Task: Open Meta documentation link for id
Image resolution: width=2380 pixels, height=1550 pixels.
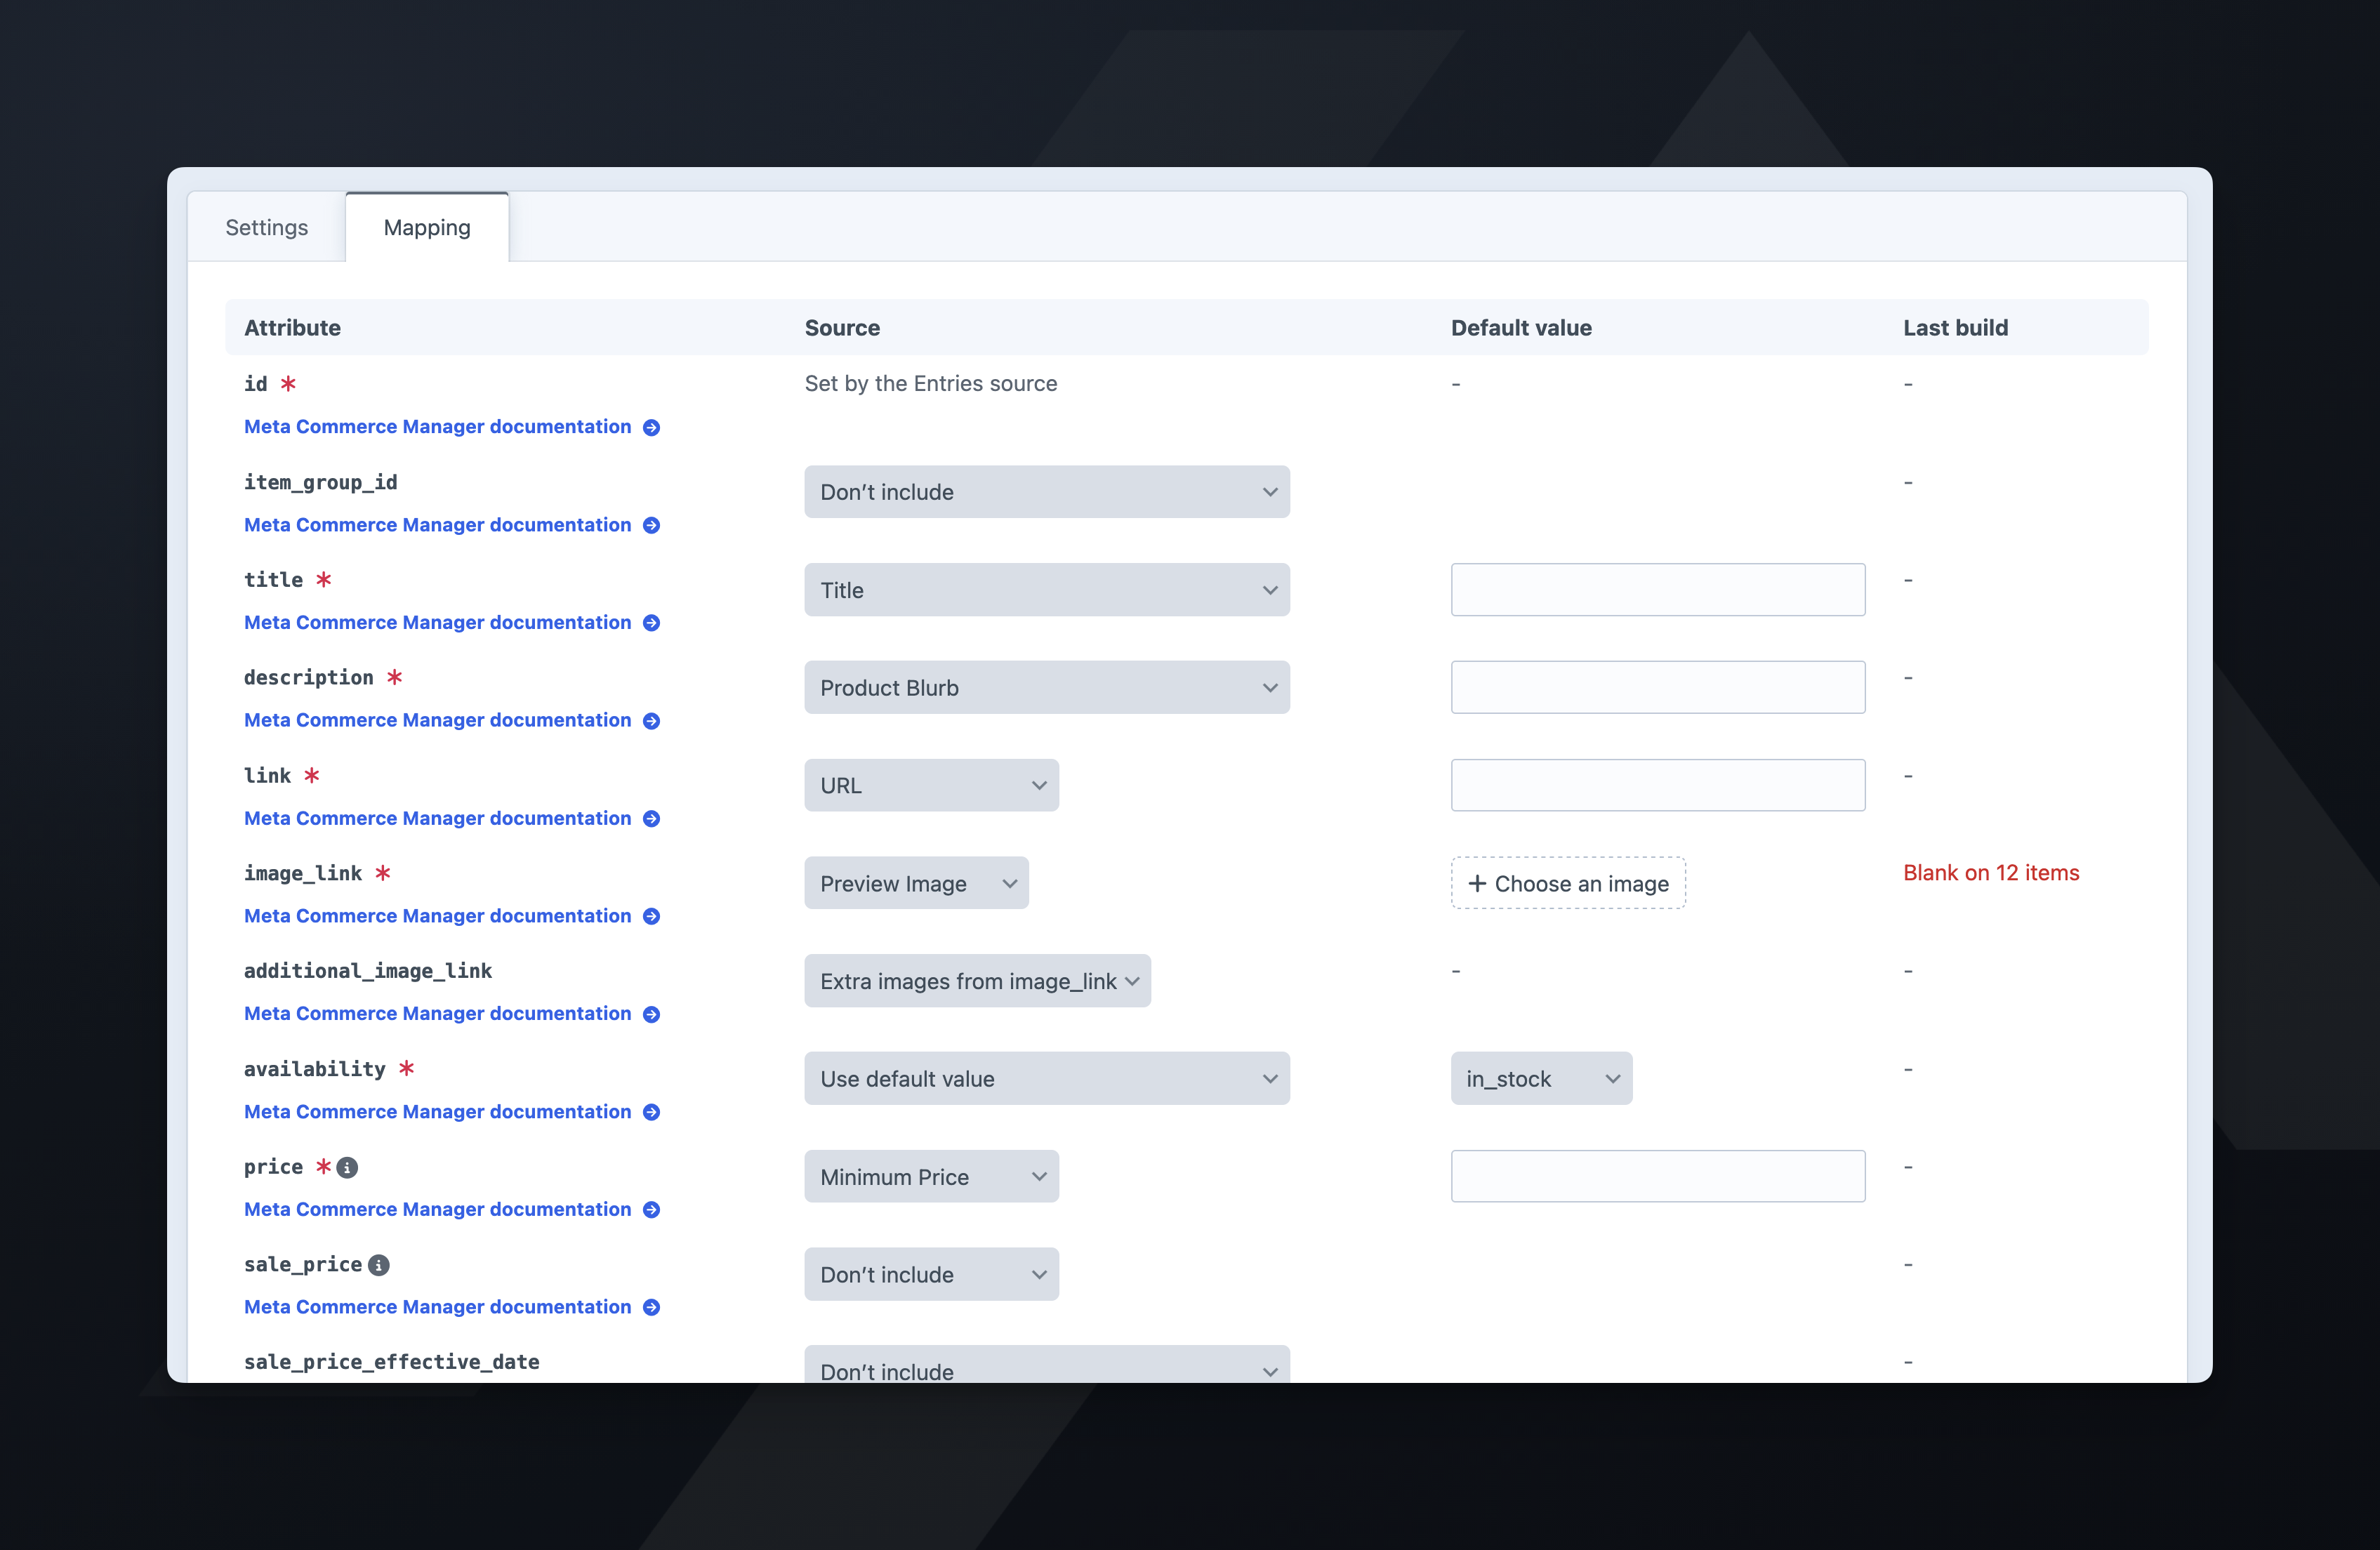Action: (x=438, y=427)
